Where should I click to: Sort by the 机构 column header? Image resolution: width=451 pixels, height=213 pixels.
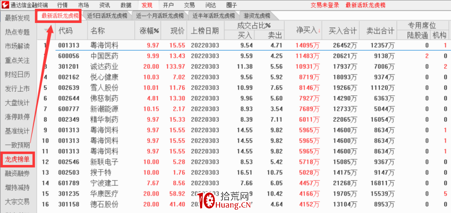pos(439,35)
